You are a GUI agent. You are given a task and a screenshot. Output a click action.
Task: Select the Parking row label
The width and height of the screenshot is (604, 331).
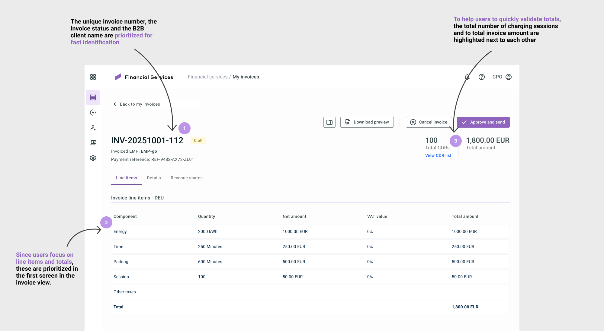tap(121, 262)
